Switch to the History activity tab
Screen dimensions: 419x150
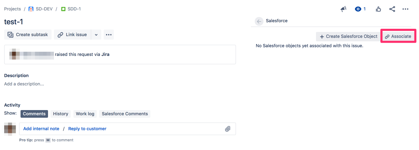click(x=61, y=114)
